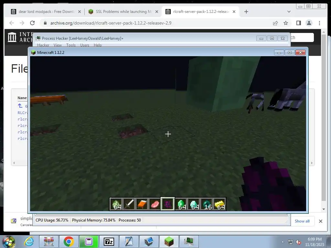Open the notepad-with-pen taskbar app
This screenshot has height=248, width=331.
pos(129,242)
